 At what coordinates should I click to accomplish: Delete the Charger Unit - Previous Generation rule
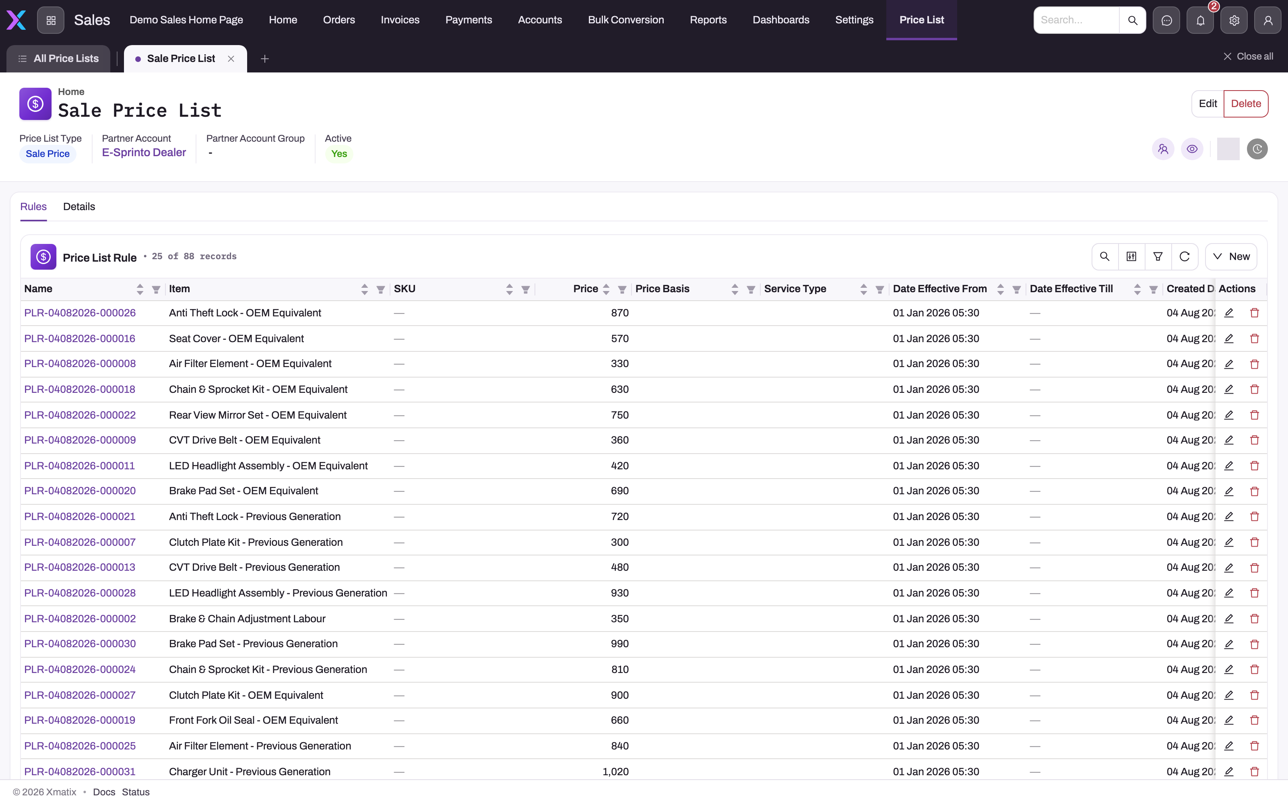(1255, 772)
